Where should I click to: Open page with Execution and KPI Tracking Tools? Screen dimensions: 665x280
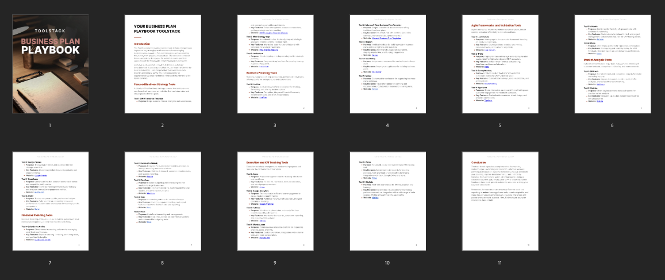(275, 201)
